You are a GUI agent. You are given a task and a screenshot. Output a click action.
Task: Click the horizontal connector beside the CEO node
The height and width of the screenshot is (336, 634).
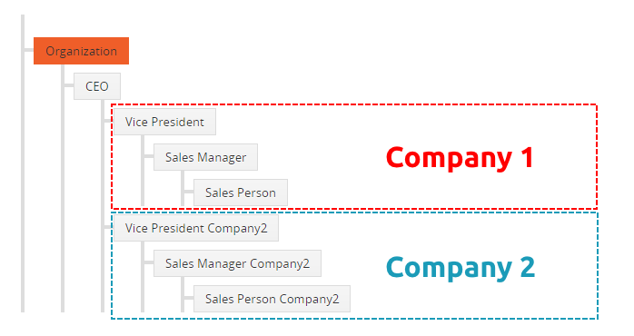69,85
